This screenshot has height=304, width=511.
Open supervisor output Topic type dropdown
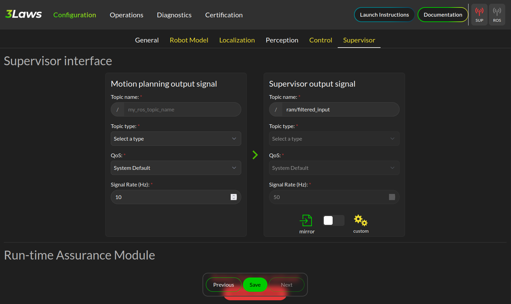(334, 139)
